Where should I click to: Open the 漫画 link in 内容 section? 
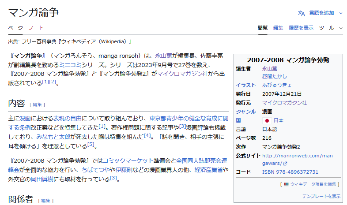(25, 119)
